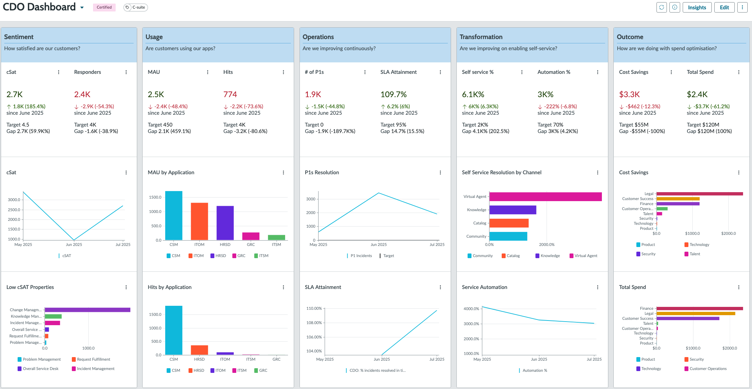The image size is (752, 389).
Task: Toggle P1 Incidents legend in P1s Resolution
Action: [x=359, y=256]
